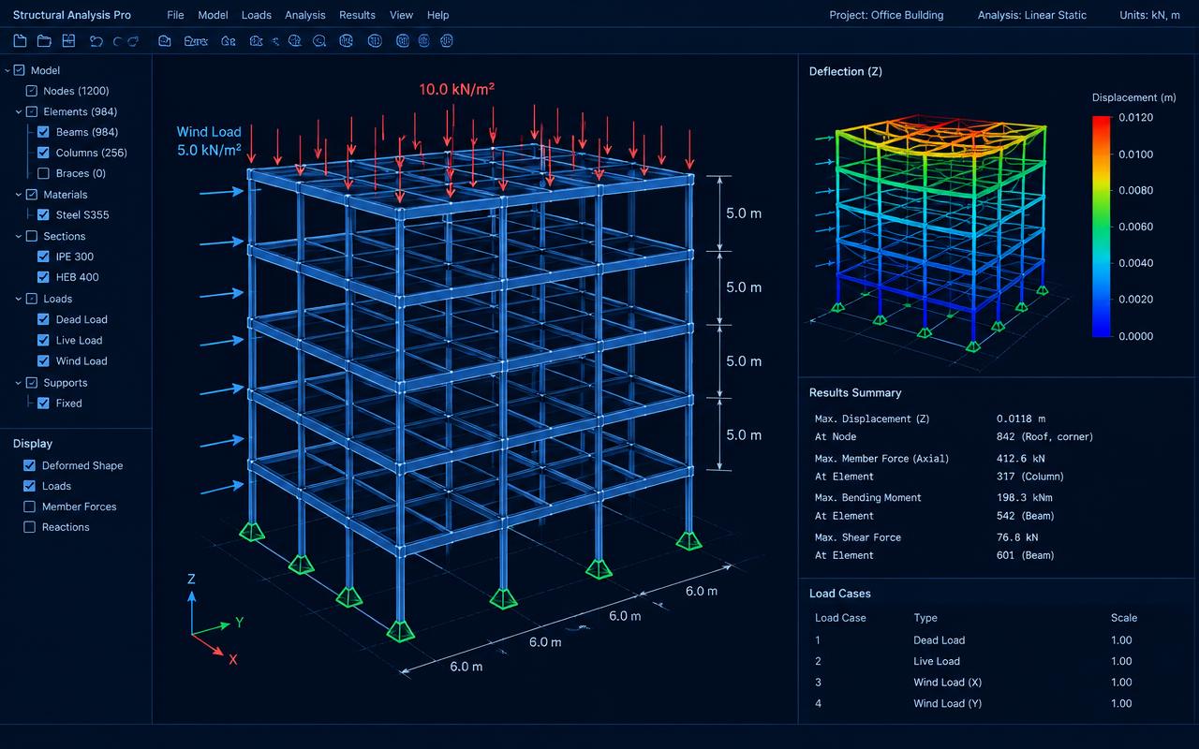Click the Open folder toolbar icon
This screenshot has width=1199, height=749.
pyautogui.click(x=44, y=41)
